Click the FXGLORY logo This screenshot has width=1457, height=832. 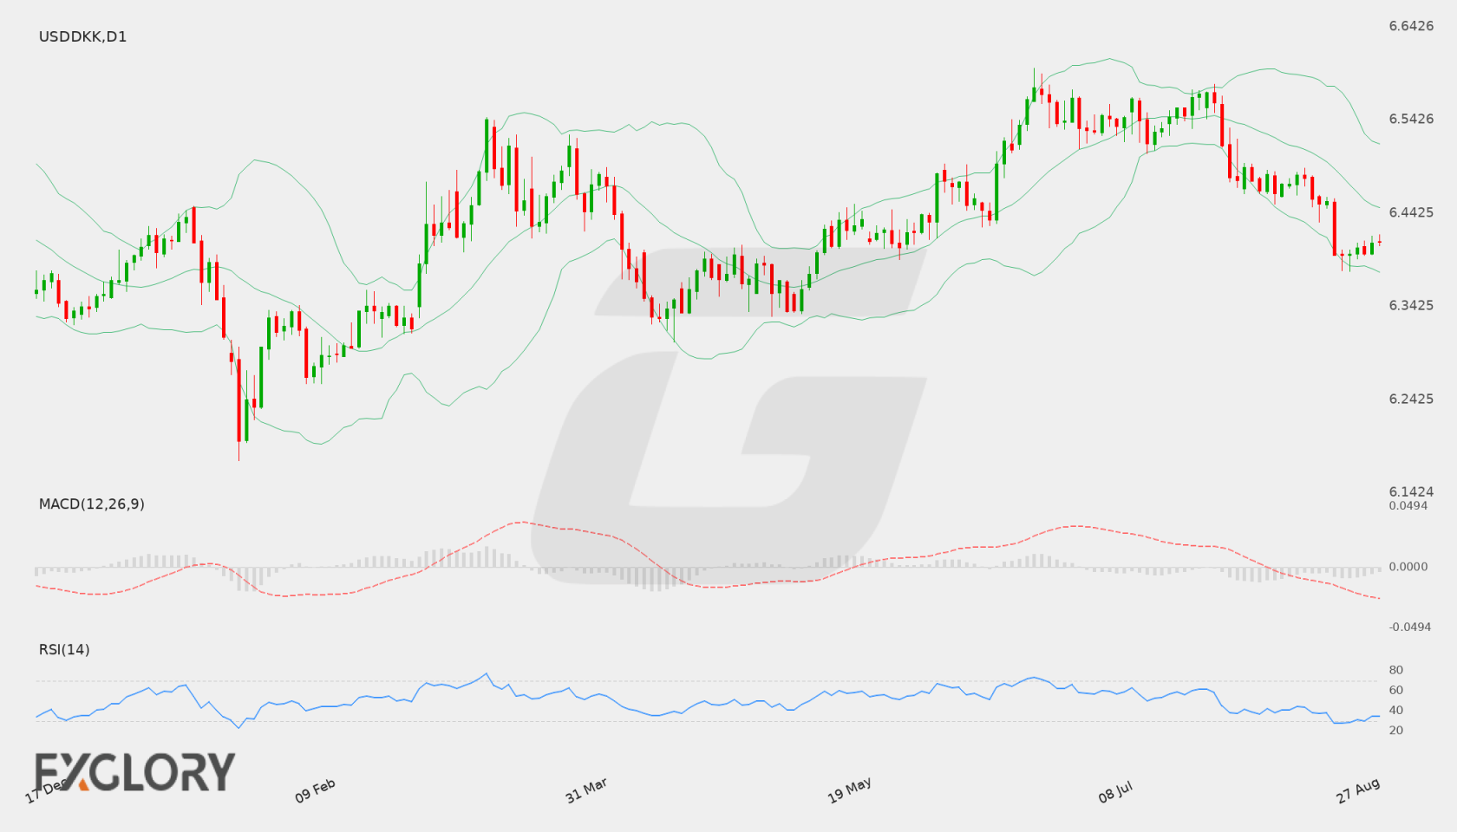coord(134,771)
